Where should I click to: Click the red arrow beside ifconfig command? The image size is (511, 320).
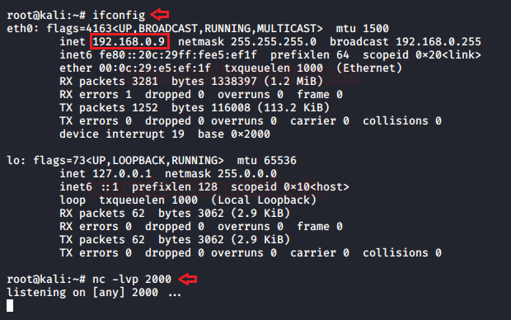160,14
